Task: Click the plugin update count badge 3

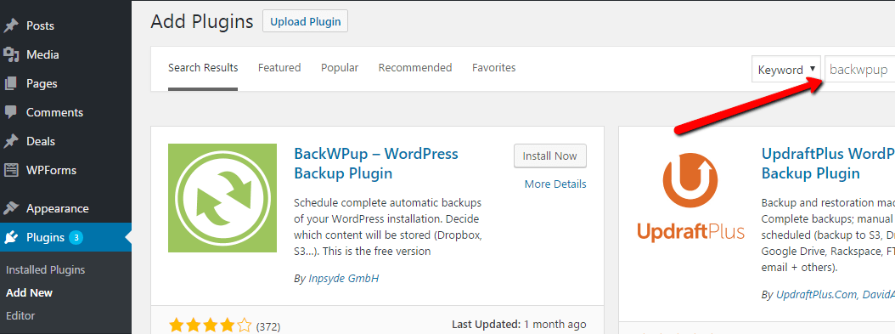Action: pos(76,237)
